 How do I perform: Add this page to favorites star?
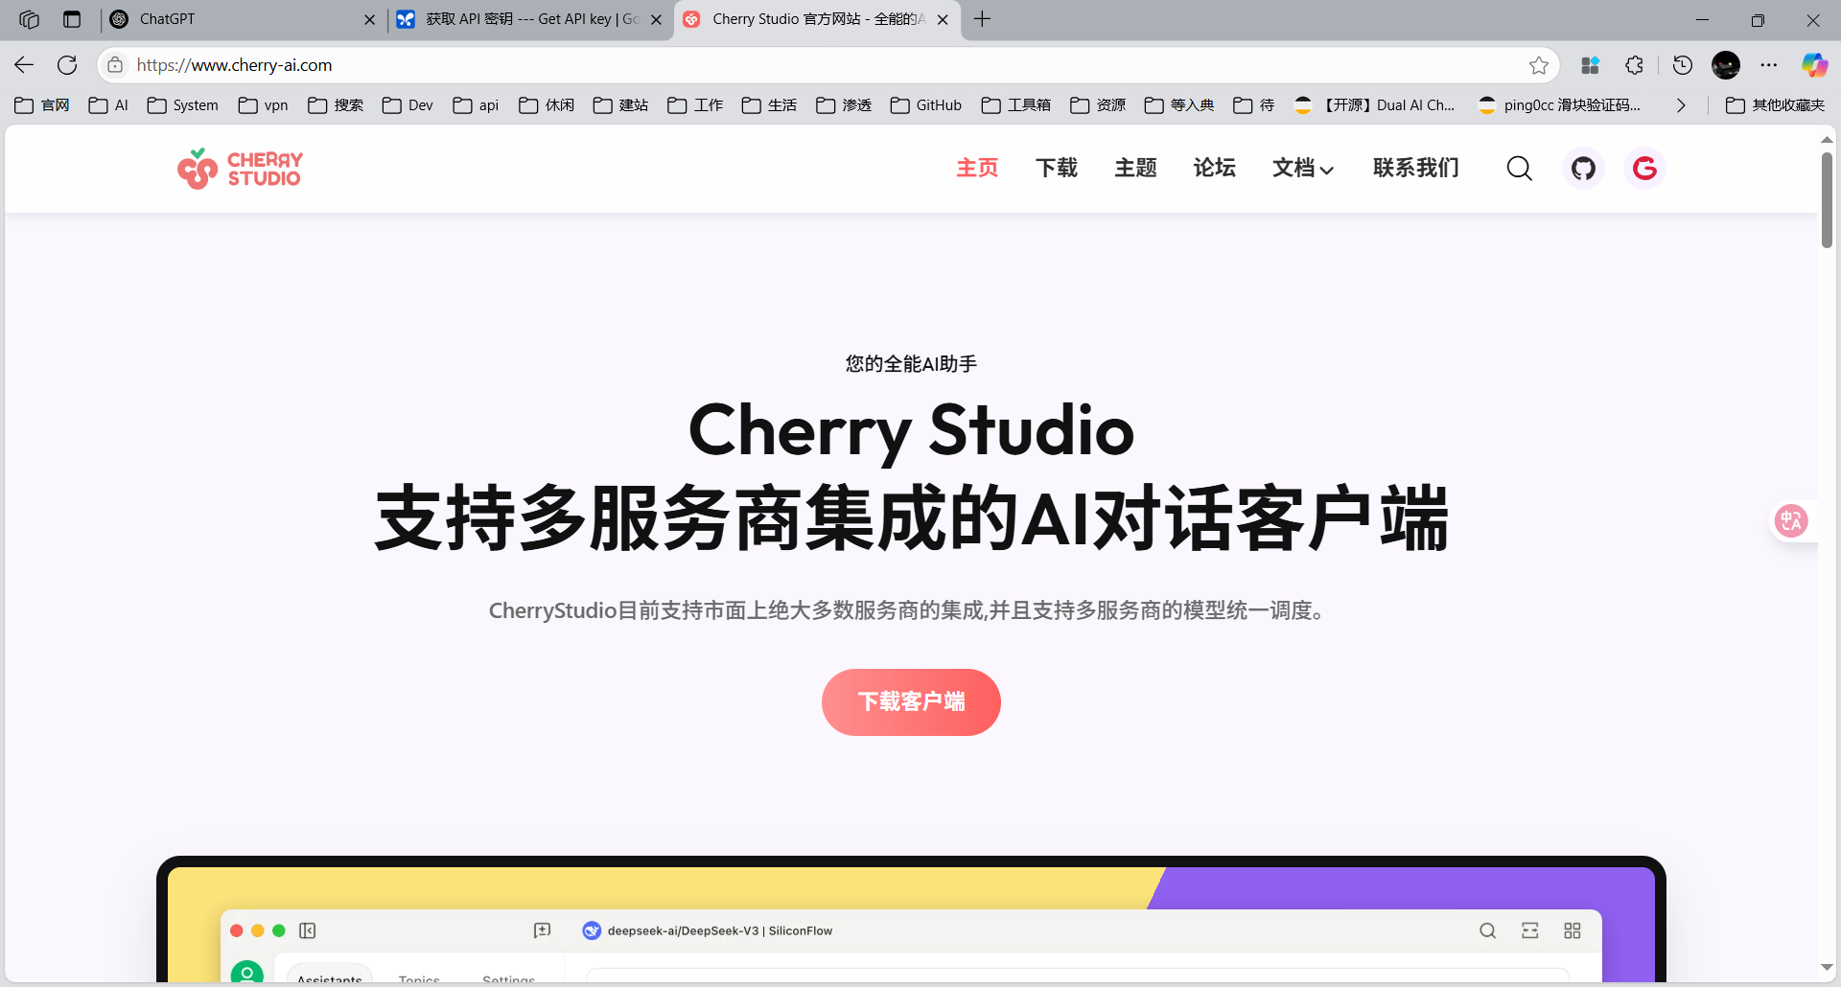(x=1539, y=65)
